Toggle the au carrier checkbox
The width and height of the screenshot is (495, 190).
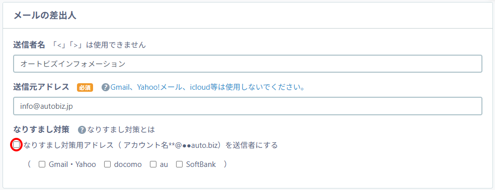153,164
